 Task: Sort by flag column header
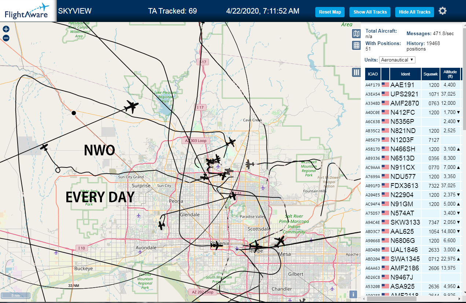click(x=385, y=74)
